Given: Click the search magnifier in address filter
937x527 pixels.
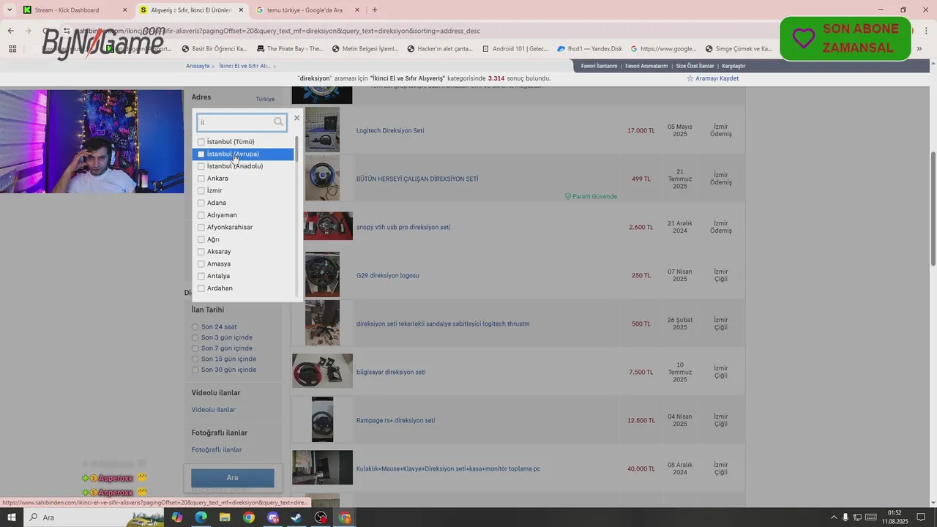Looking at the screenshot, I should pyautogui.click(x=279, y=122).
